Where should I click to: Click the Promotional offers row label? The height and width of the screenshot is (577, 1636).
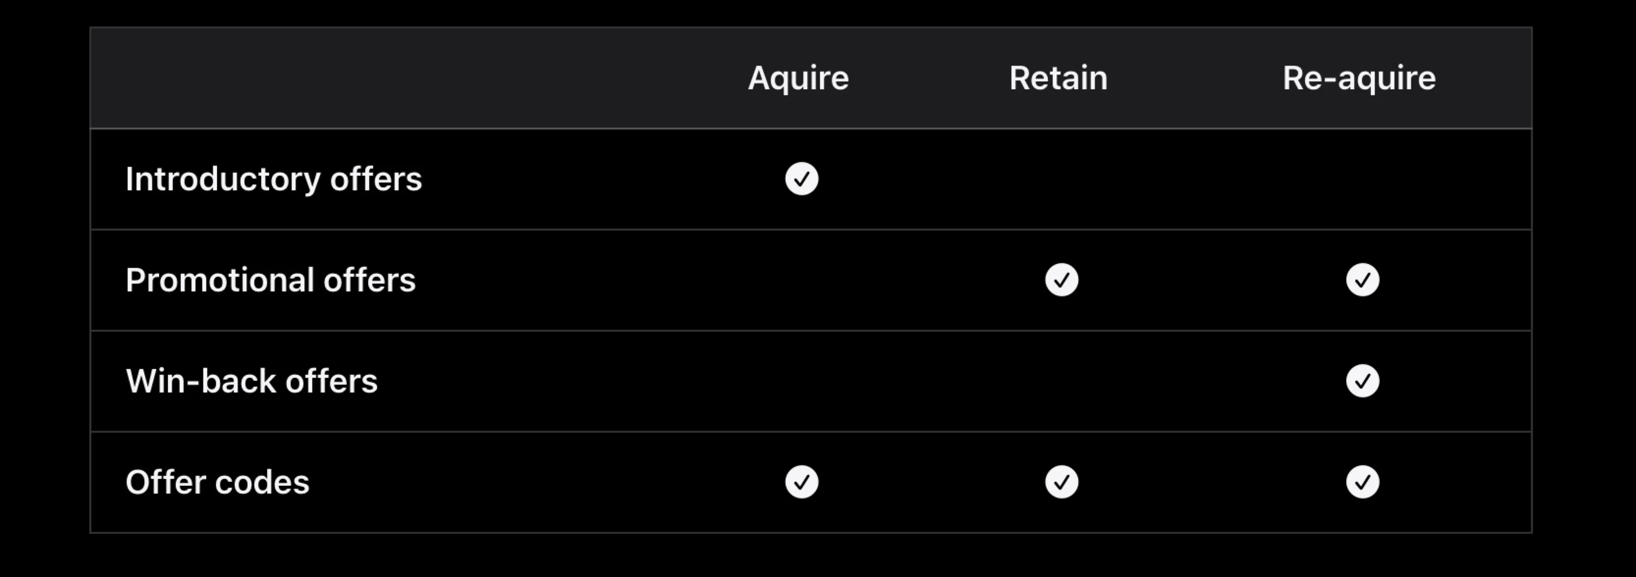pyautogui.click(x=271, y=280)
